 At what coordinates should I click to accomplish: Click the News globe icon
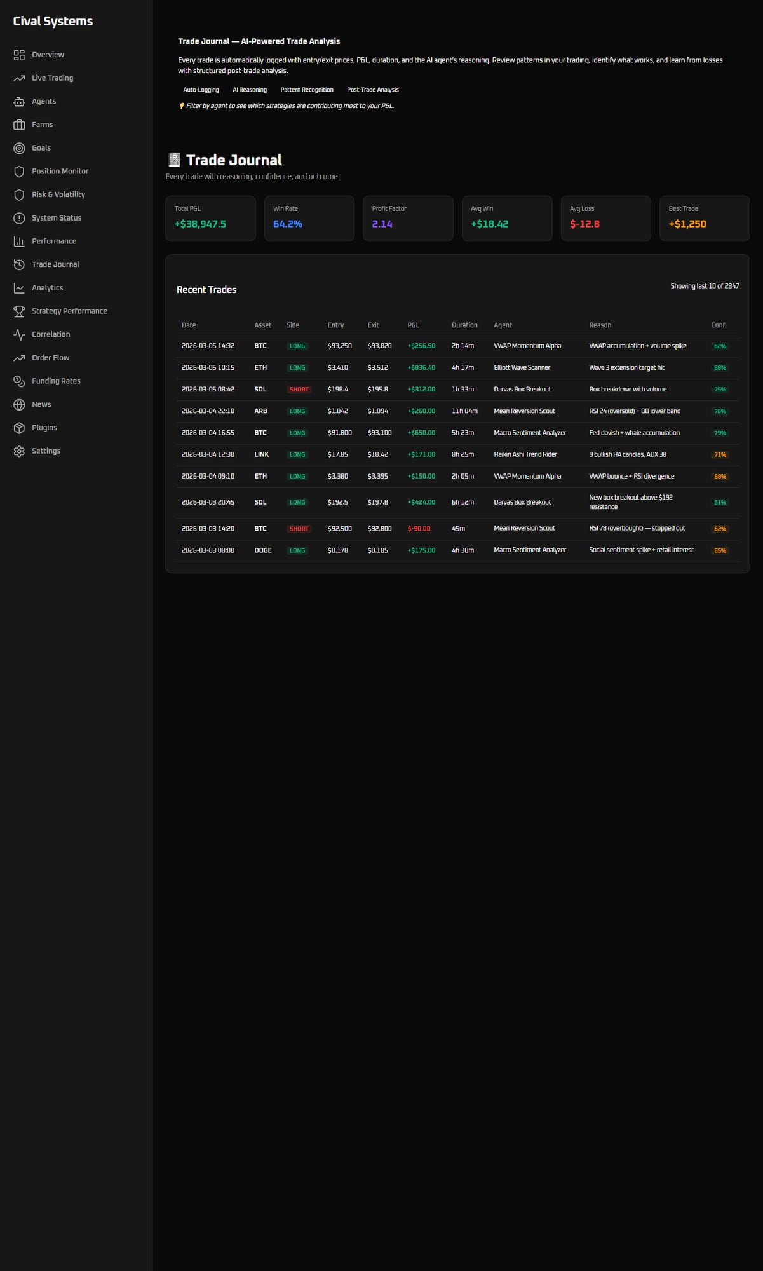point(19,405)
